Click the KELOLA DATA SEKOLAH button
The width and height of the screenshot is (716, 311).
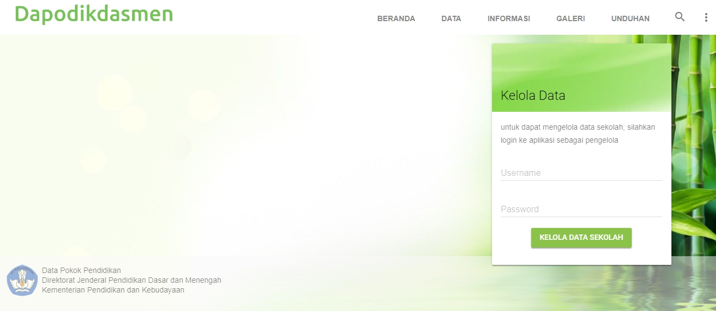click(x=581, y=238)
